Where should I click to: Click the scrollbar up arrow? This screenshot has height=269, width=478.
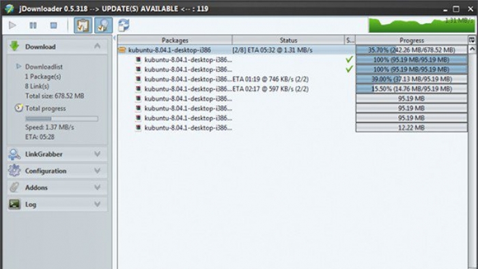click(x=472, y=49)
